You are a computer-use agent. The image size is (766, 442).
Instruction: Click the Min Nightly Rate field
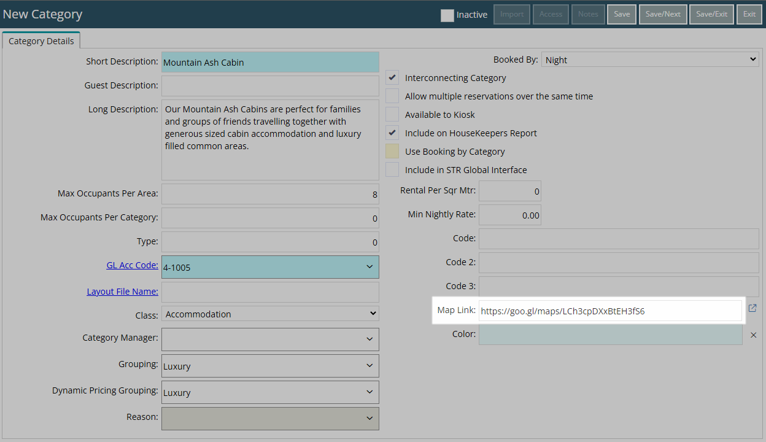tap(510, 215)
